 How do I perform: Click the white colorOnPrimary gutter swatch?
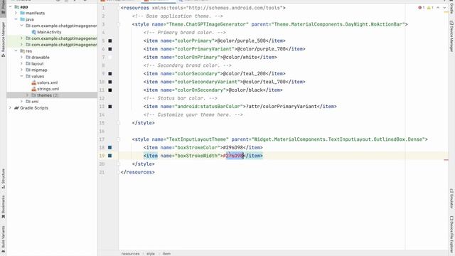pos(110,57)
